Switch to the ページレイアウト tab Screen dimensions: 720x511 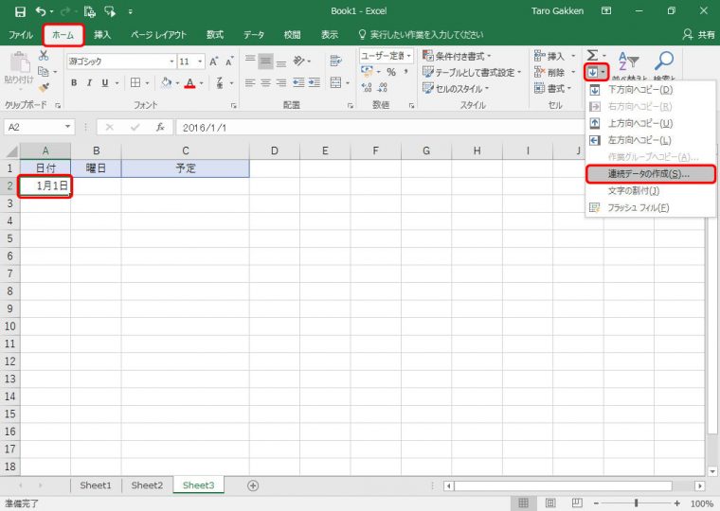[x=158, y=35]
